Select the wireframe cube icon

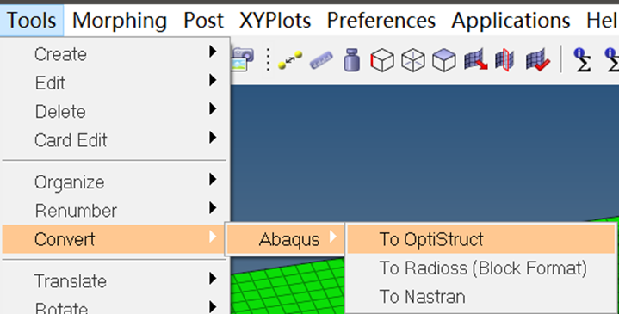[x=413, y=60]
